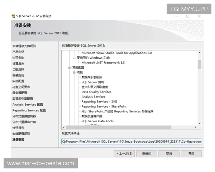Image resolution: width=215 pixels, height=172 pixels.
Task: Select 用于 SharePoint 产品的 Reporting Services 外接程序
Action: [118, 111]
